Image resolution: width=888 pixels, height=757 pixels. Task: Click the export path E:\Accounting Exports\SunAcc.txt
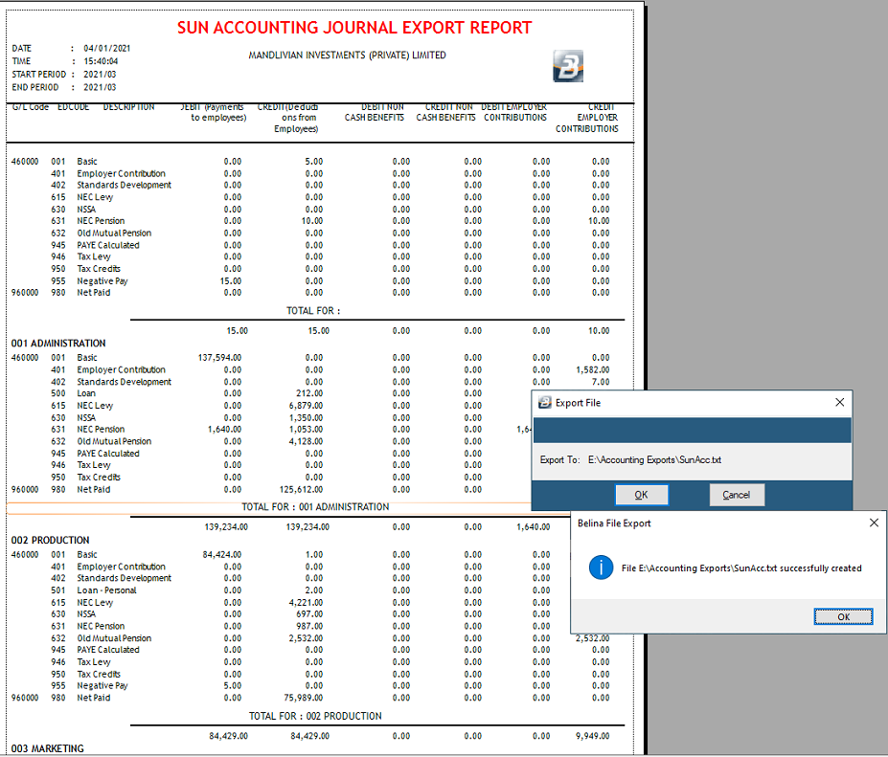[654, 460]
